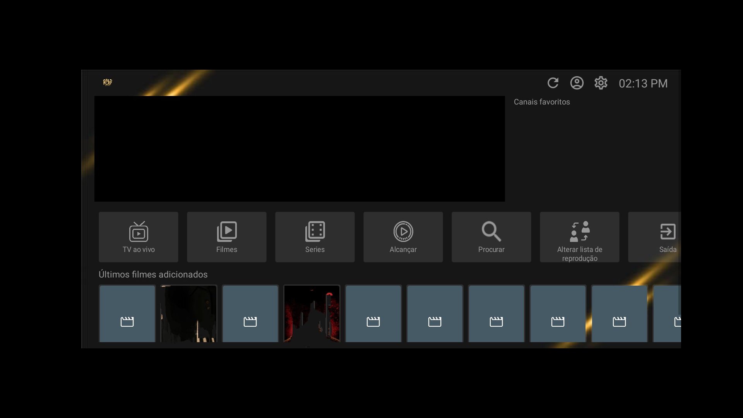Click the Últimos filmes adicionados heading
The height and width of the screenshot is (418, 743).
coord(153,274)
